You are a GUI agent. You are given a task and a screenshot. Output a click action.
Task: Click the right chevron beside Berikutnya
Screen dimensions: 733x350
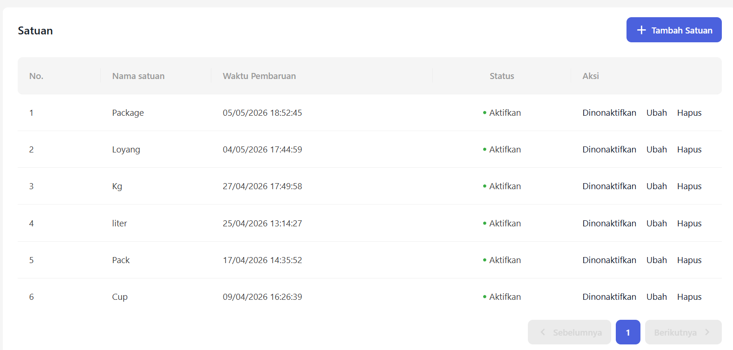707,332
